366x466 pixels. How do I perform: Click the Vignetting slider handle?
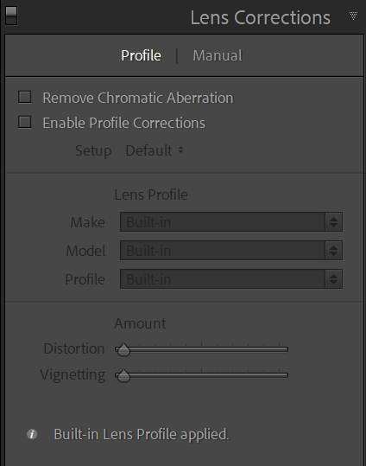(x=123, y=376)
